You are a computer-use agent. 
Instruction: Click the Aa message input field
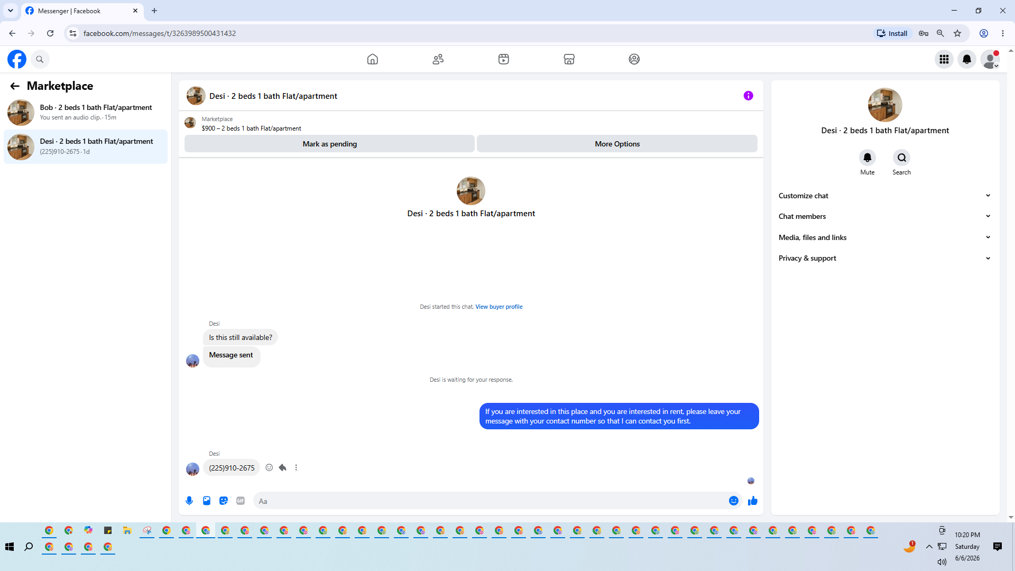(492, 501)
